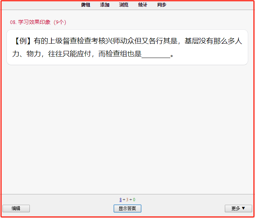Click 添加 to add a new card
Screen dimensions: 255x218
pyautogui.click(x=105, y=5)
